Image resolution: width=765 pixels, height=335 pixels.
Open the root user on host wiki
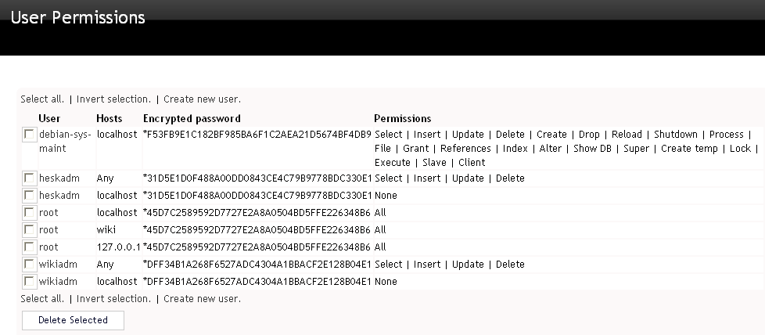pyautogui.click(x=48, y=230)
